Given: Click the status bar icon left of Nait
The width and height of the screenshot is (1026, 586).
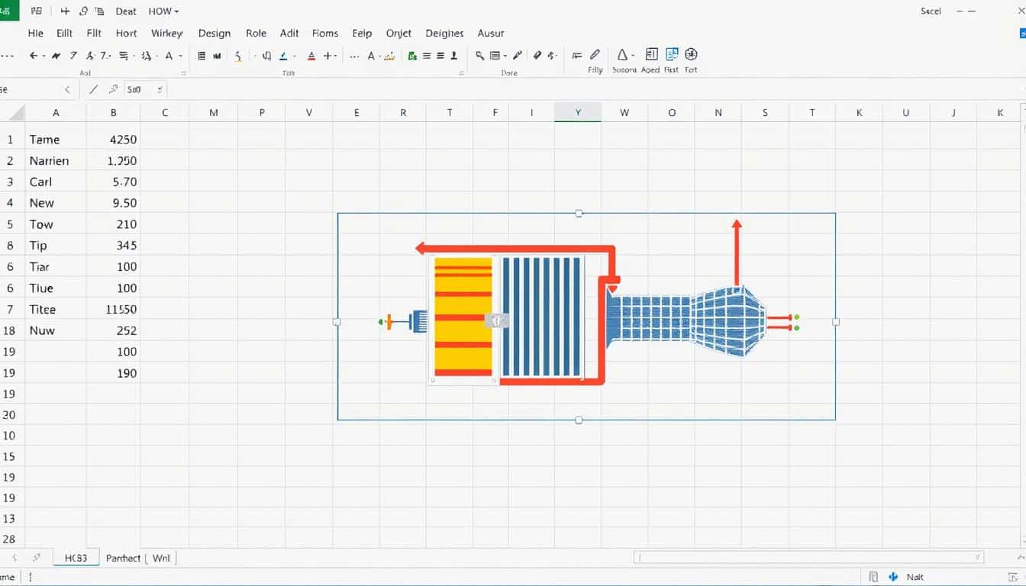Looking at the screenshot, I should click(x=893, y=577).
